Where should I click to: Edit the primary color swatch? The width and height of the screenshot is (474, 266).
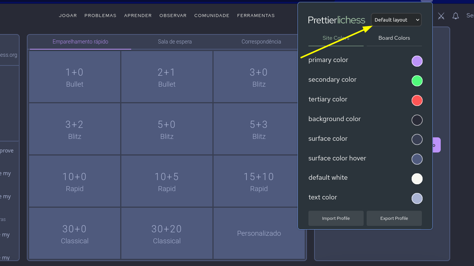point(417,61)
